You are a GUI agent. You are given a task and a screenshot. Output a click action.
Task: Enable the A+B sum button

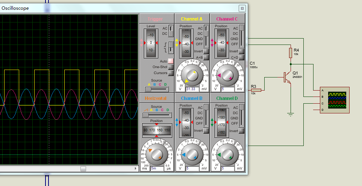pos(206,57)
